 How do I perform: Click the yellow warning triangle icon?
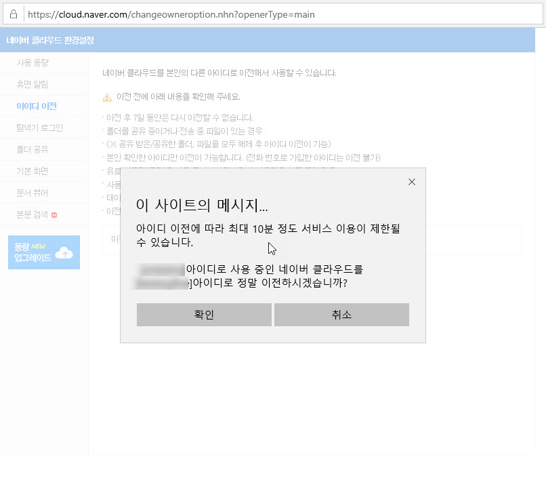[107, 97]
